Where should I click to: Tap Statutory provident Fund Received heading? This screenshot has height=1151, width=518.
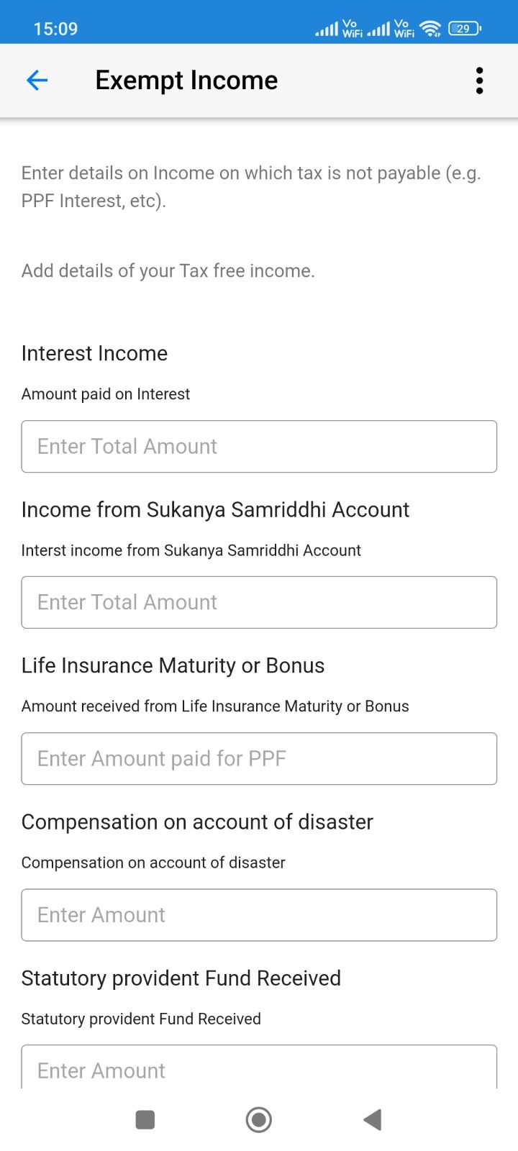pyautogui.click(x=181, y=978)
